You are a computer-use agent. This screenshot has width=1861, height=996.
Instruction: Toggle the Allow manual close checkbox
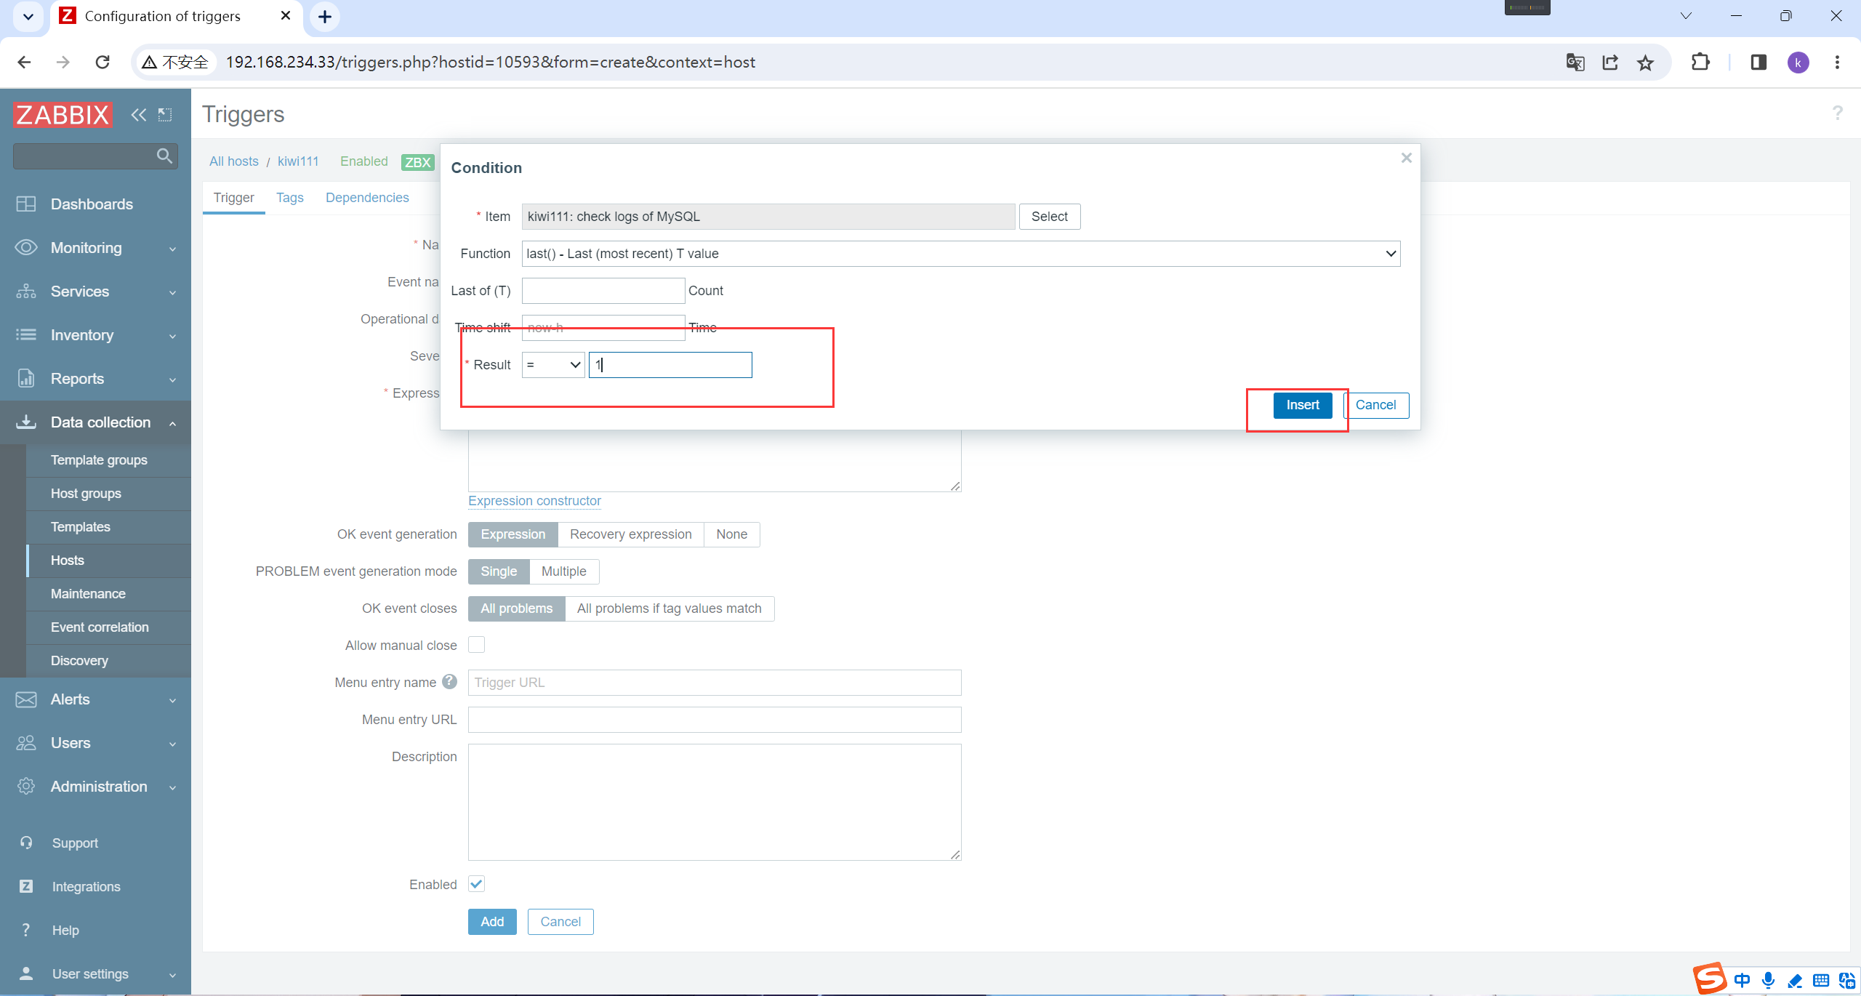[x=476, y=645]
